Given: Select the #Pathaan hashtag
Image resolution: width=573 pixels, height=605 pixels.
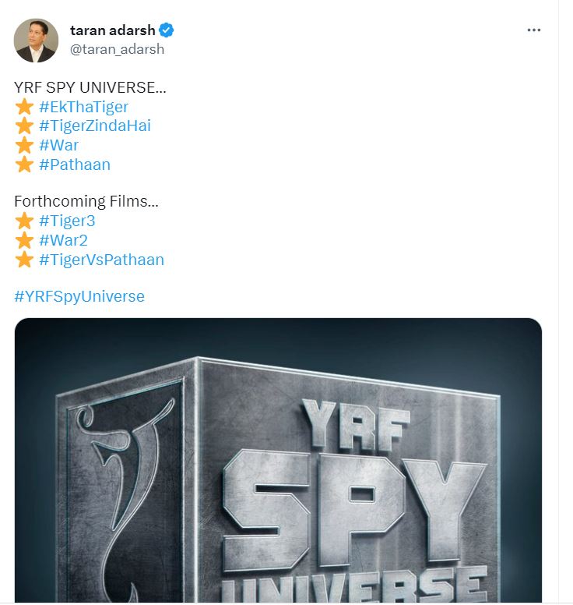Looking at the screenshot, I should [x=74, y=165].
